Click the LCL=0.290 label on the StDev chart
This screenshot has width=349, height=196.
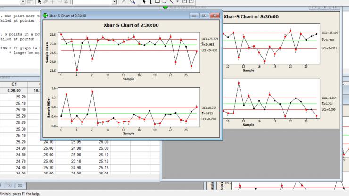pos(207,119)
